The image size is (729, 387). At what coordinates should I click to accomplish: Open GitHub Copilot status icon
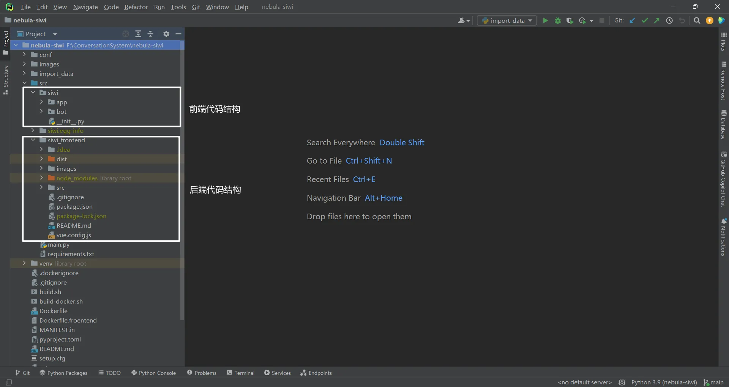point(622,382)
